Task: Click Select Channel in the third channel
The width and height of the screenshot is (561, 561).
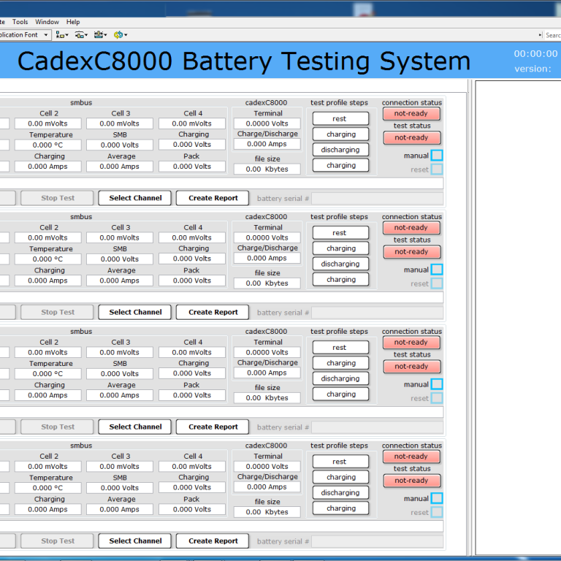Action: (135, 427)
